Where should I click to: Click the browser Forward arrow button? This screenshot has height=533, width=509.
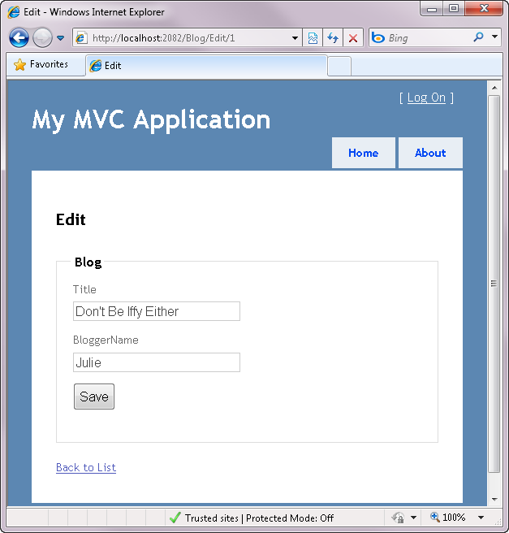pos(42,37)
